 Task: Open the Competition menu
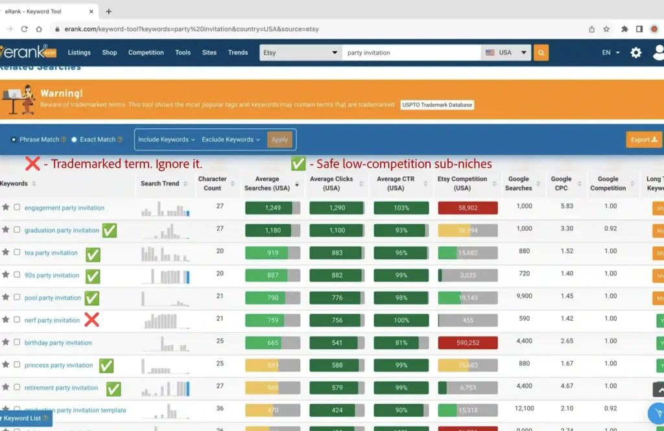pos(146,52)
